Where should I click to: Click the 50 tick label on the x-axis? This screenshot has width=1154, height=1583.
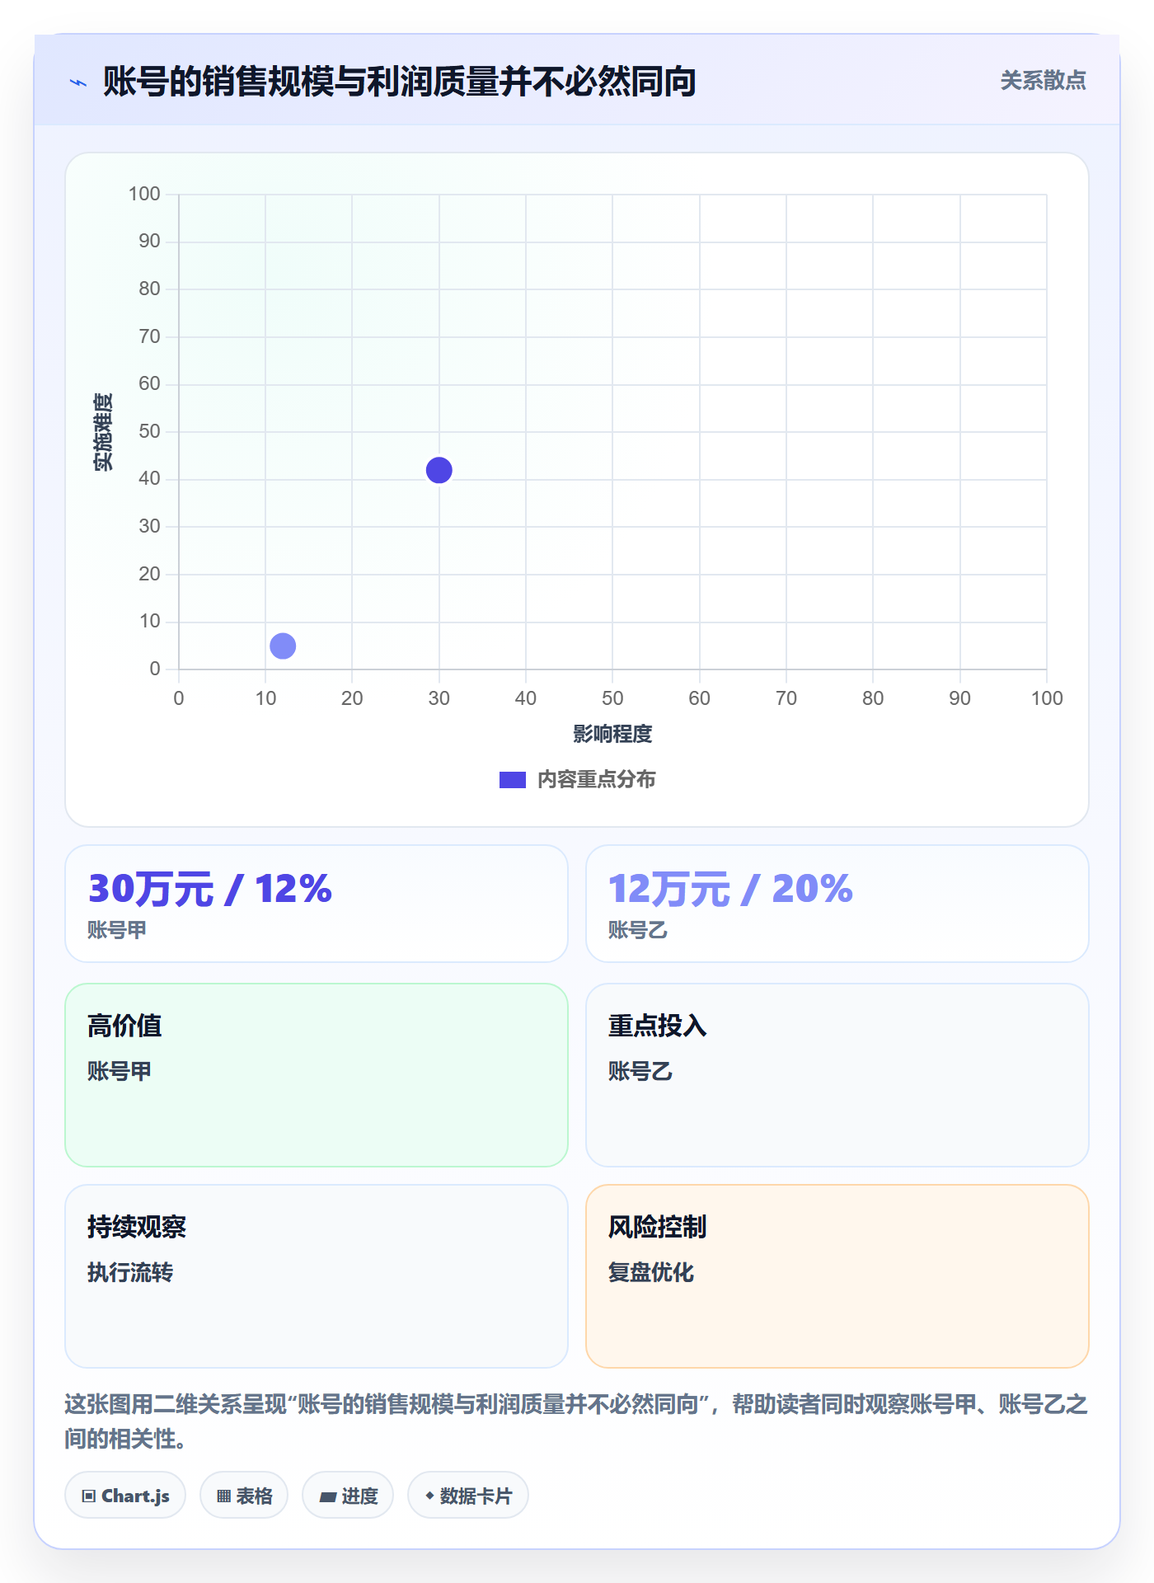tap(612, 698)
